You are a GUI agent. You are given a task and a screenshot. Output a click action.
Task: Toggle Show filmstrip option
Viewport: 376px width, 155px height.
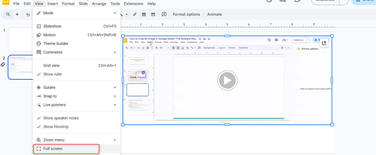[x=76, y=126]
